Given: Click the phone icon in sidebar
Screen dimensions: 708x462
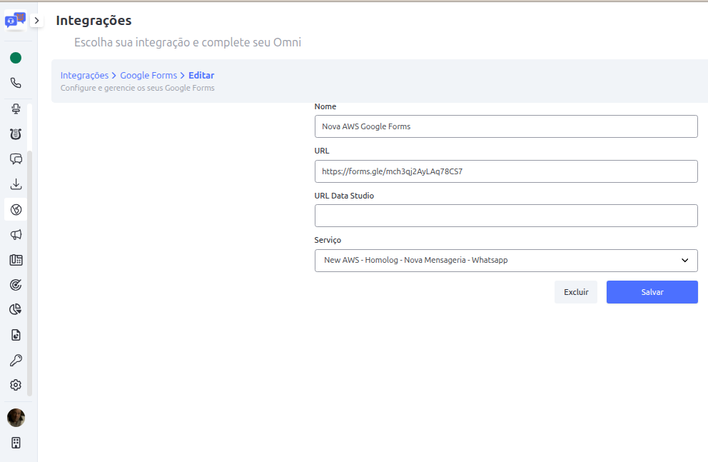Looking at the screenshot, I should point(16,83).
